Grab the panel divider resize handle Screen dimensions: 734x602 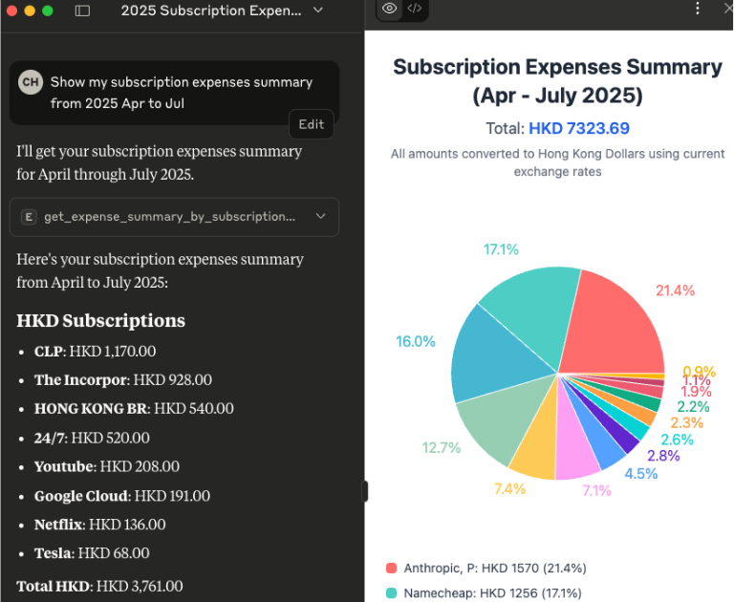(364, 491)
